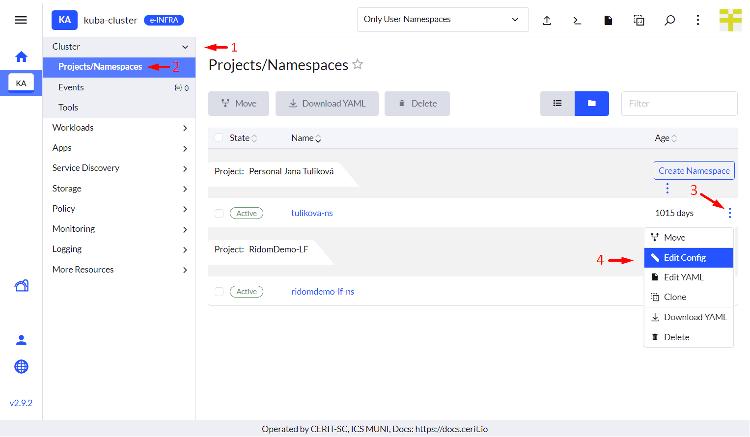The width and height of the screenshot is (750, 437).
Task: Click the Download KubeConfig file icon
Action: (608, 20)
